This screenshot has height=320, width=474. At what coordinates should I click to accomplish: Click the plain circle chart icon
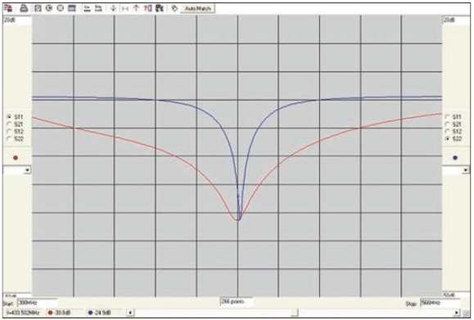pyautogui.click(x=60, y=8)
